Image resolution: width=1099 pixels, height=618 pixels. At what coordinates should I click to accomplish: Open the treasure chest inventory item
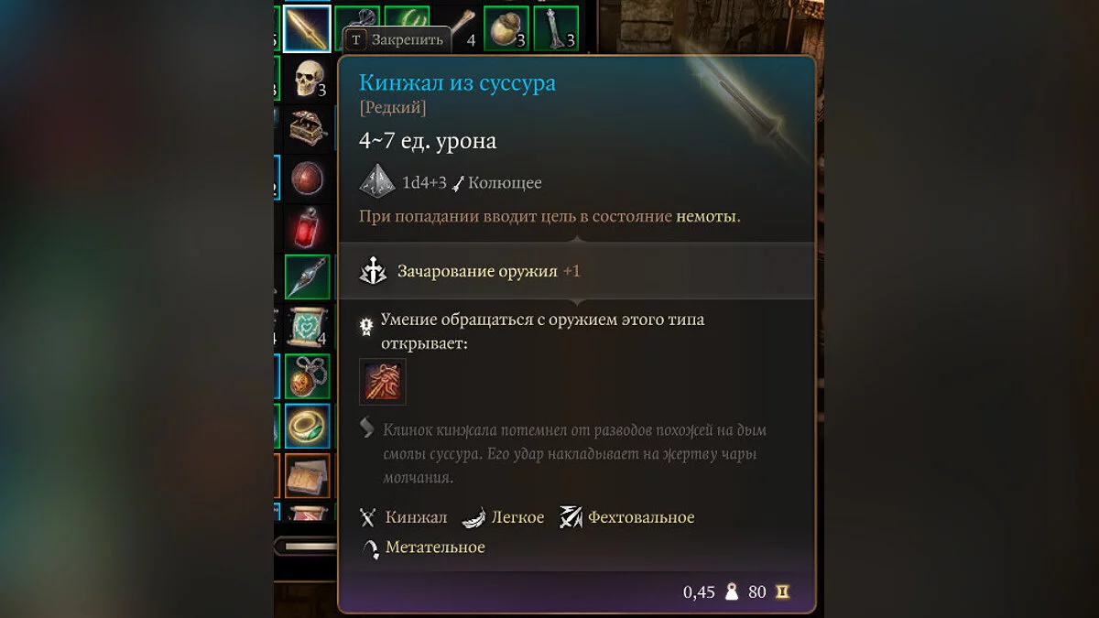[x=308, y=128]
